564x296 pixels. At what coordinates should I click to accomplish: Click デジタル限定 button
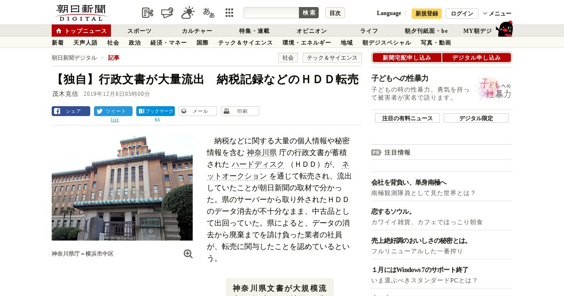tap(476, 118)
